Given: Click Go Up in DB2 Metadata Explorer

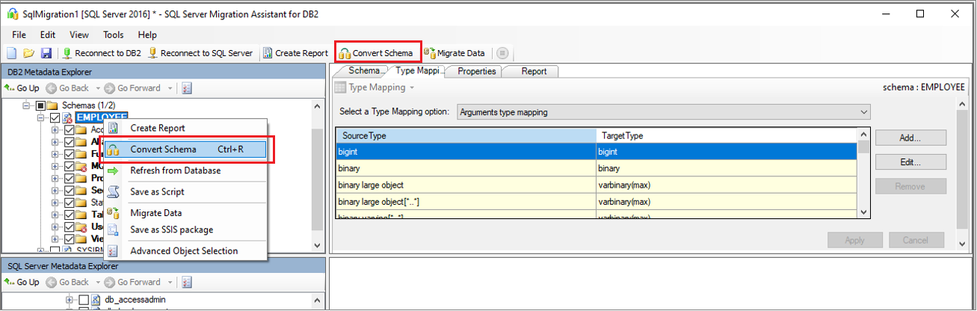Looking at the screenshot, I should click(x=22, y=88).
